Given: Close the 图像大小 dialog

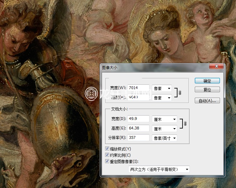Looking at the screenshot, I should tap(216, 66).
